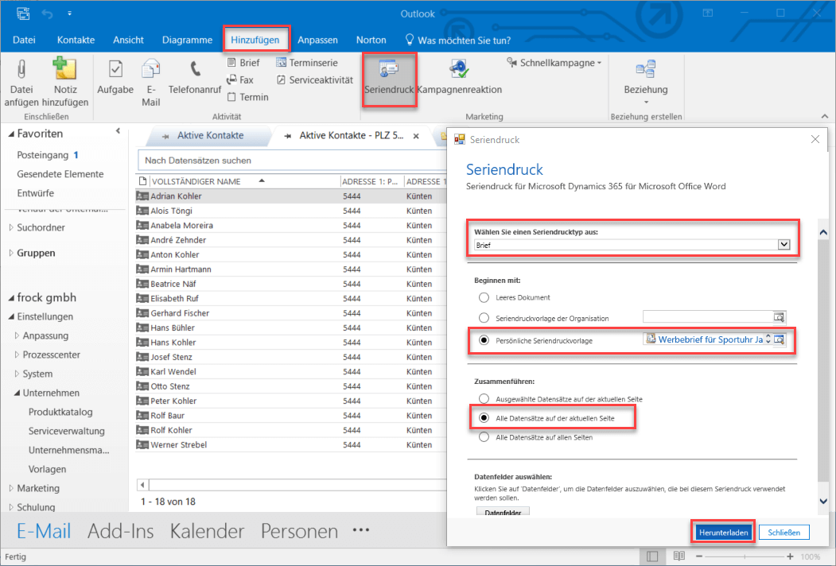The height and width of the screenshot is (566, 836).
Task: Click lookup icon for organisation template field
Action: click(779, 317)
